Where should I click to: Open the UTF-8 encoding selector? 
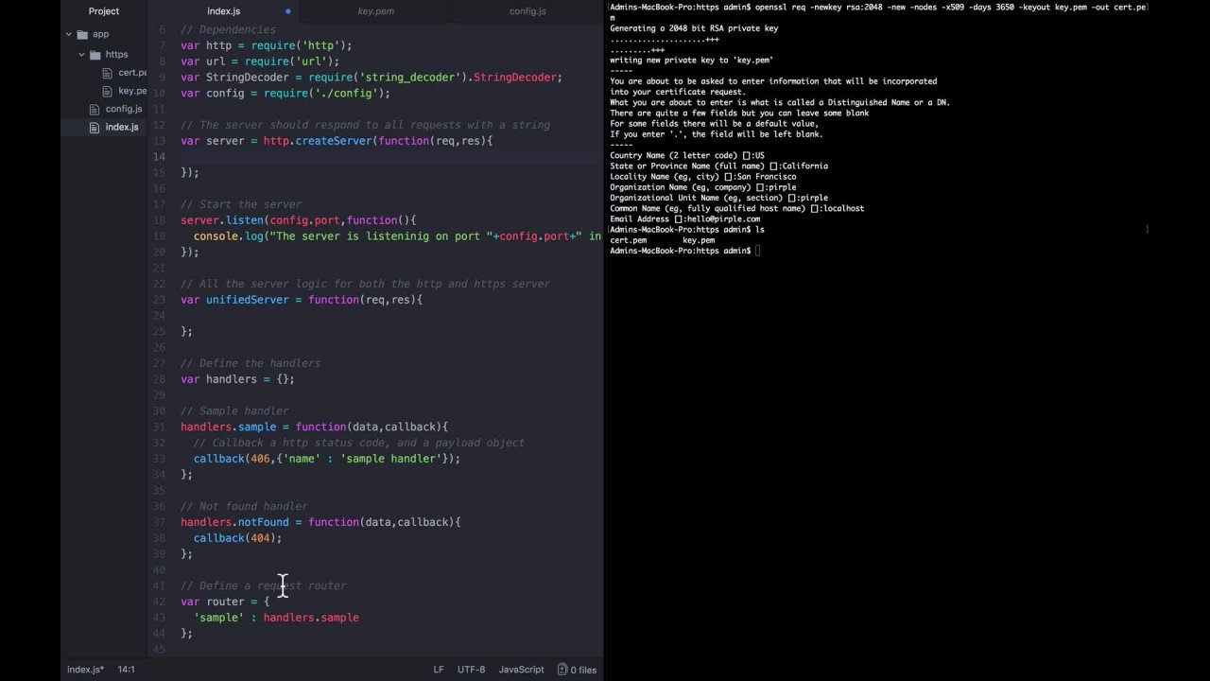click(x=471, y=670)
